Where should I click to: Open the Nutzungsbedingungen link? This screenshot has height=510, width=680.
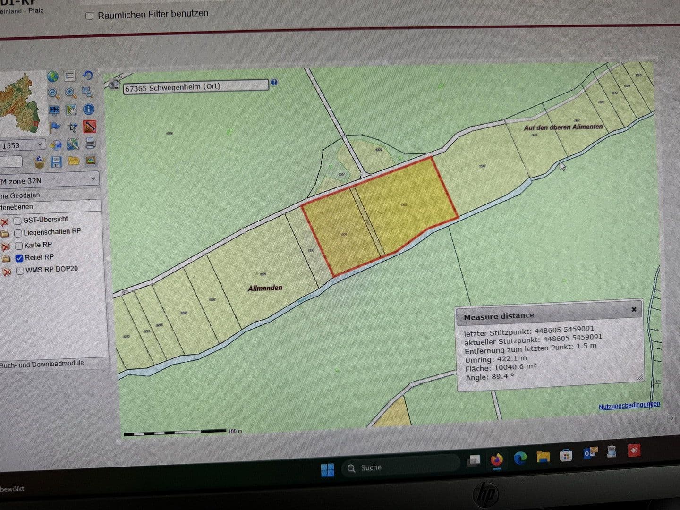[629, 406]
